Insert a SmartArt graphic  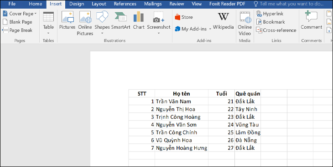pyautogui.click(x=120, y=20)
